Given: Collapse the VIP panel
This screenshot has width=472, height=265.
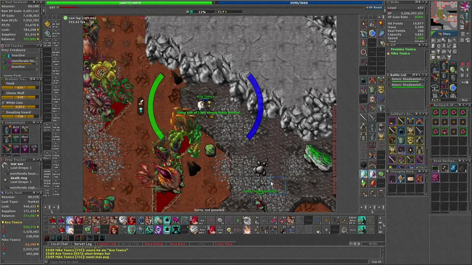Looking at the screenshot, I should 423,45.
